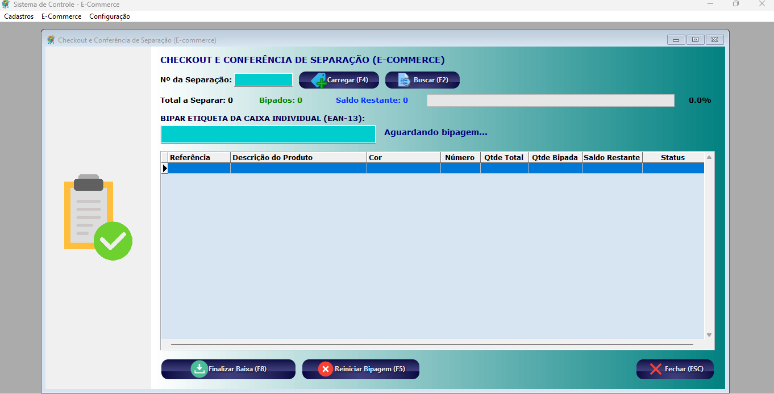
Task: Minimize the Checkout inner window
Action: (x=676, y=40)
